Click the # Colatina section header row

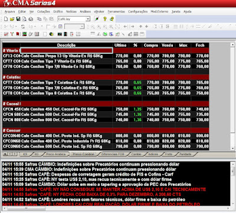click(x=106, y=77)
